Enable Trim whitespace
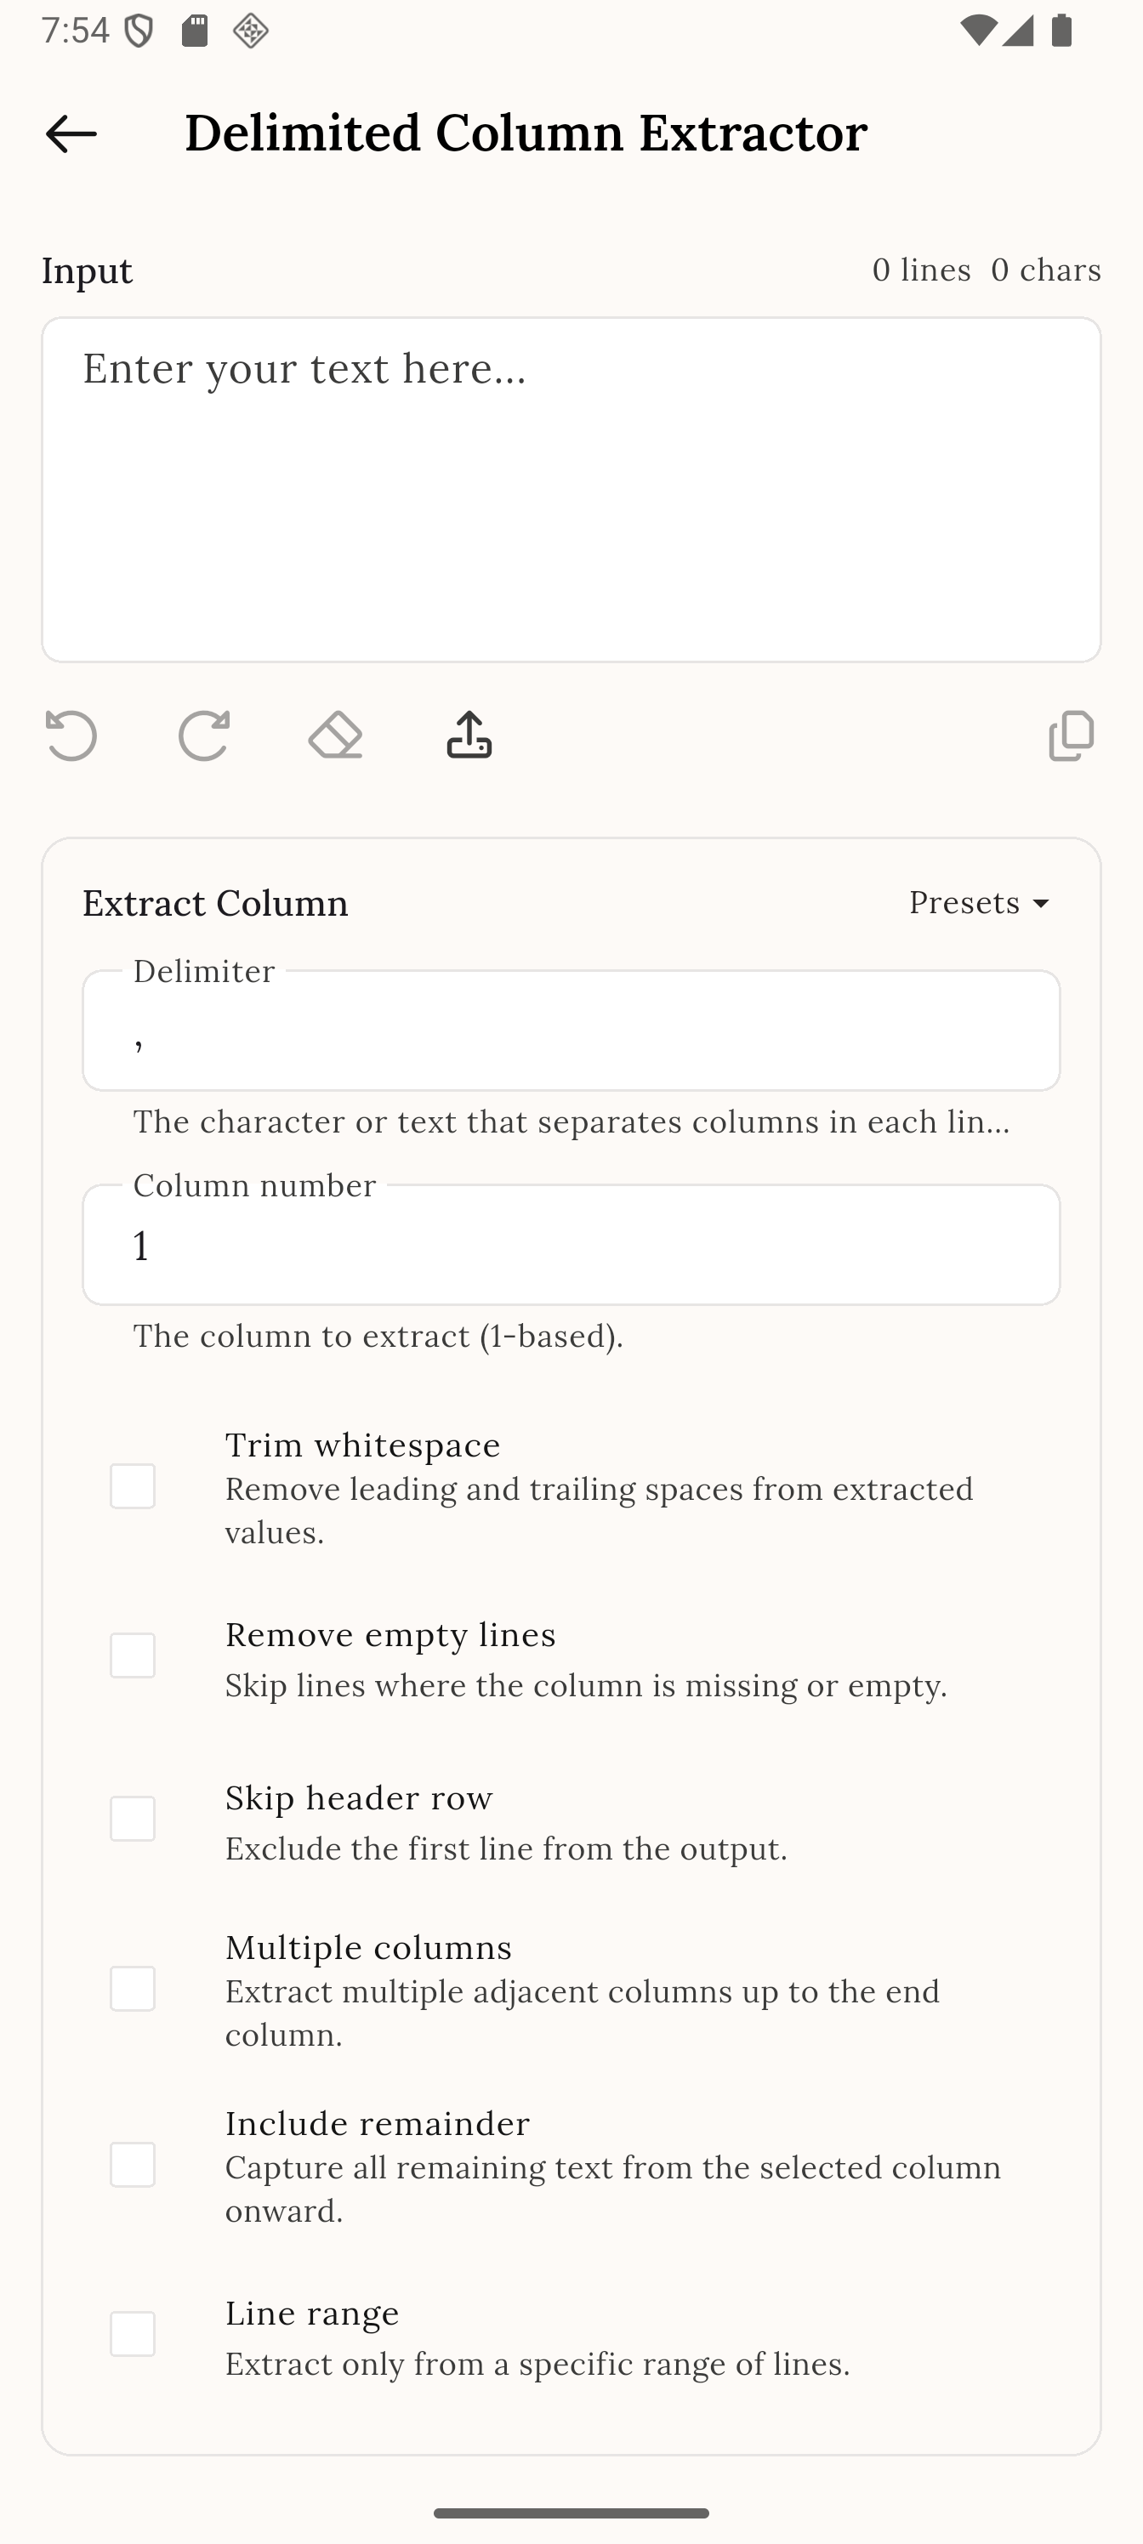Screen dimensions: 1143x2544 pos(134,1487)
